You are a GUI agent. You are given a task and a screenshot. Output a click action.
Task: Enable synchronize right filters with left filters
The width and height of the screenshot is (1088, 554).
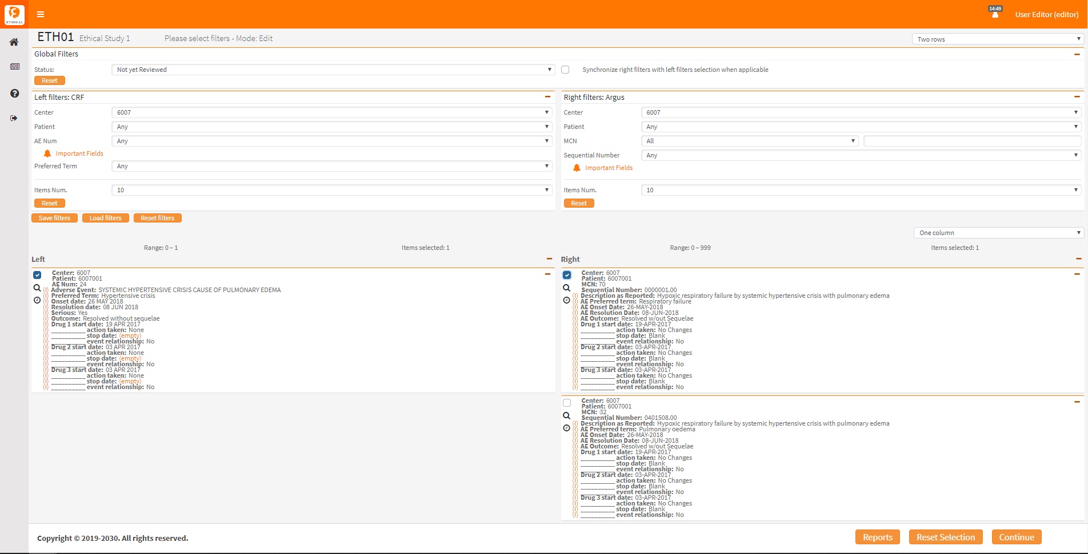click(x=565, y=69)
